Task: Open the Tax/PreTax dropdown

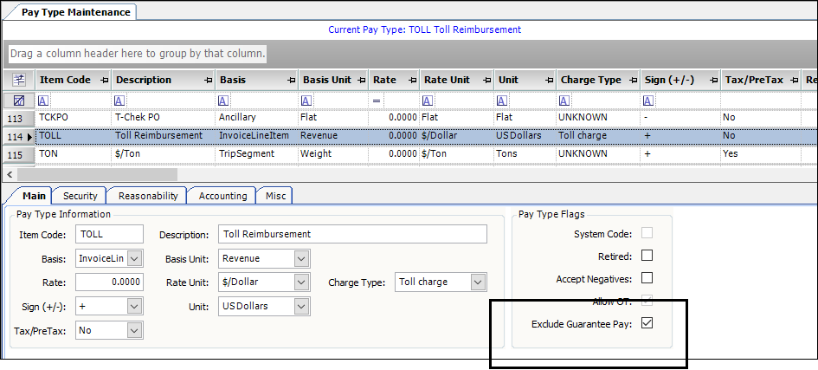Action: point(134,330)
